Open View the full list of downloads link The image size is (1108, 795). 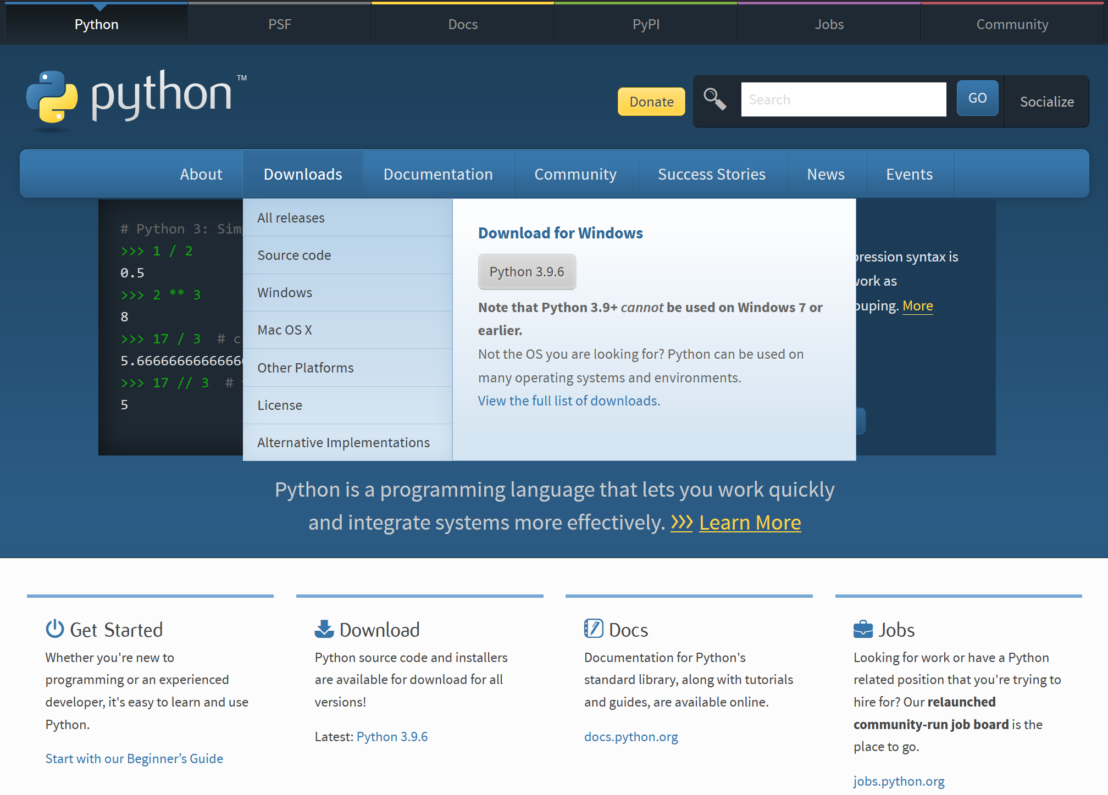point(569,401)
